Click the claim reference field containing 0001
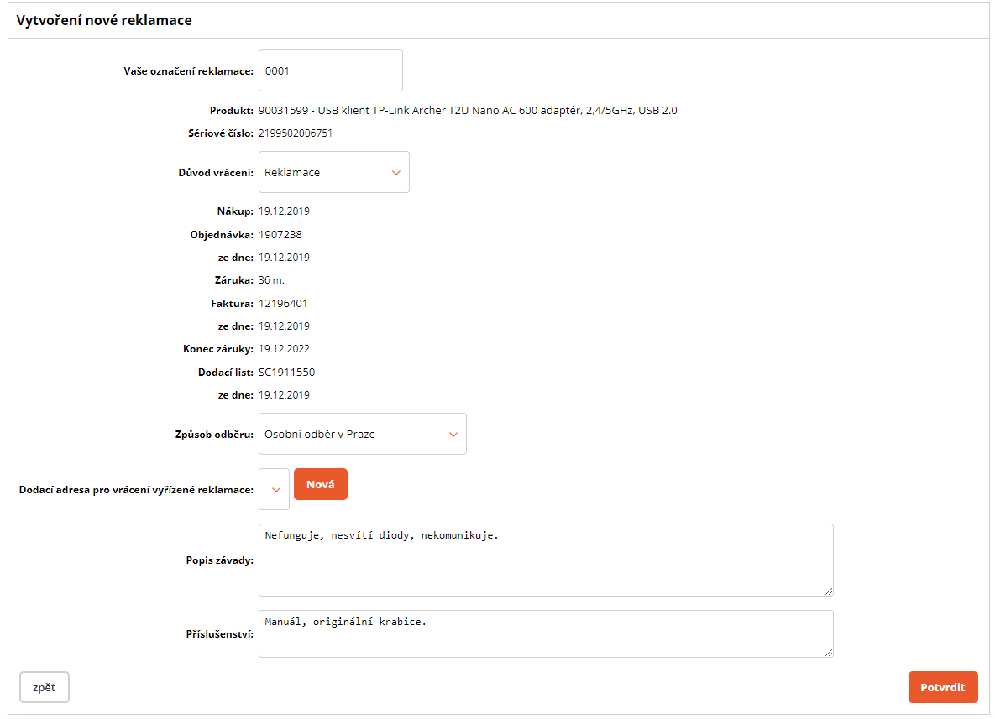Viewport: 995px width, 719px height. tap(330, 71)
